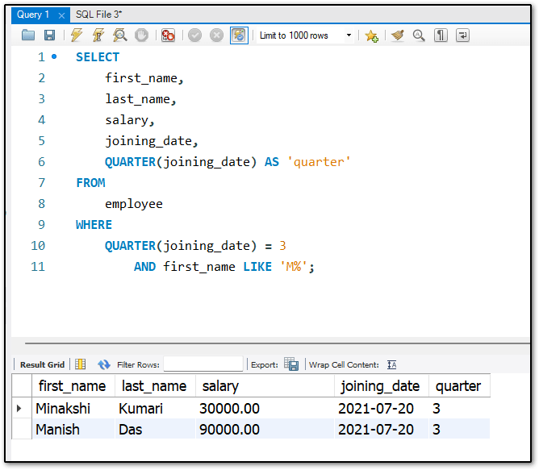Sort by salary column header

point(265,386)
